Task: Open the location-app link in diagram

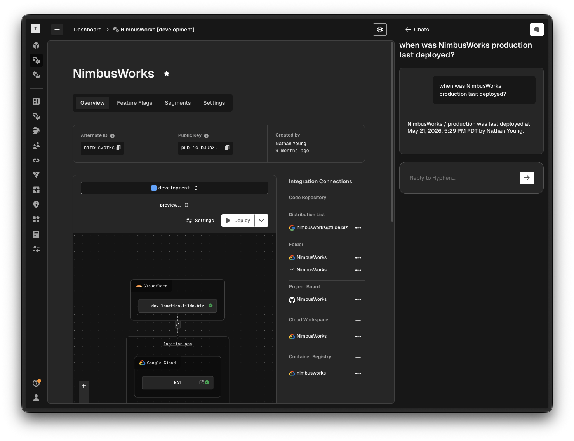Action: click(177, 344)
